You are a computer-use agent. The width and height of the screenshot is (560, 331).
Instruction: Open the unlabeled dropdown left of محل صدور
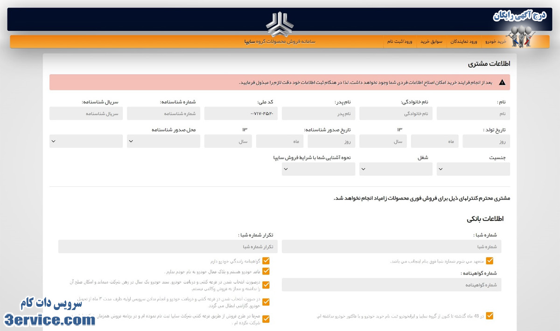coord(86,141)
